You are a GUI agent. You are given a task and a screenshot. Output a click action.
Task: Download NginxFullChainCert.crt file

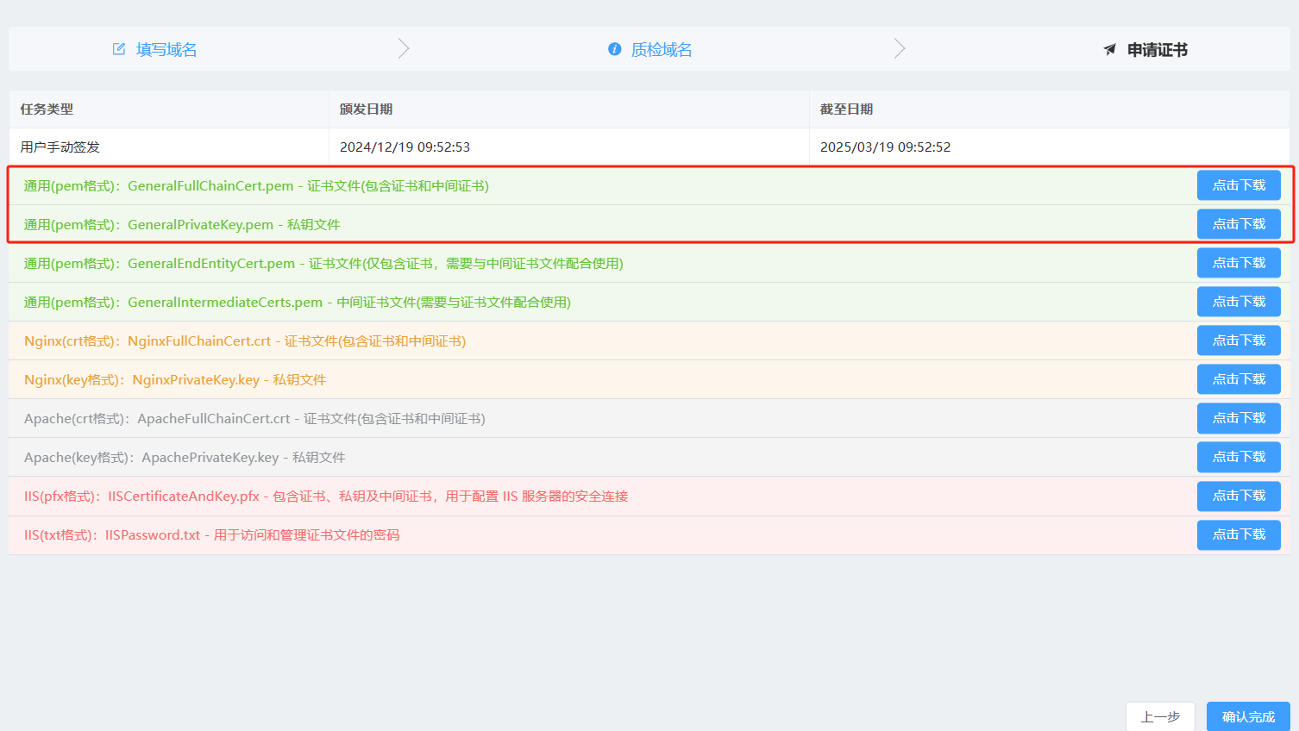(1238, 341)
